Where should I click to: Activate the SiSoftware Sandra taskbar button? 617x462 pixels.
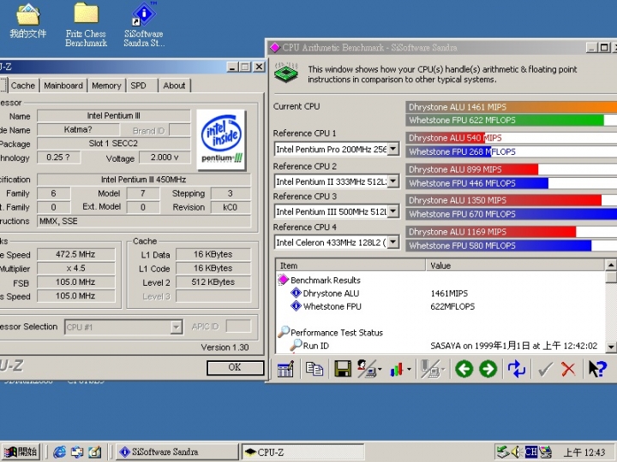(177, 452)
